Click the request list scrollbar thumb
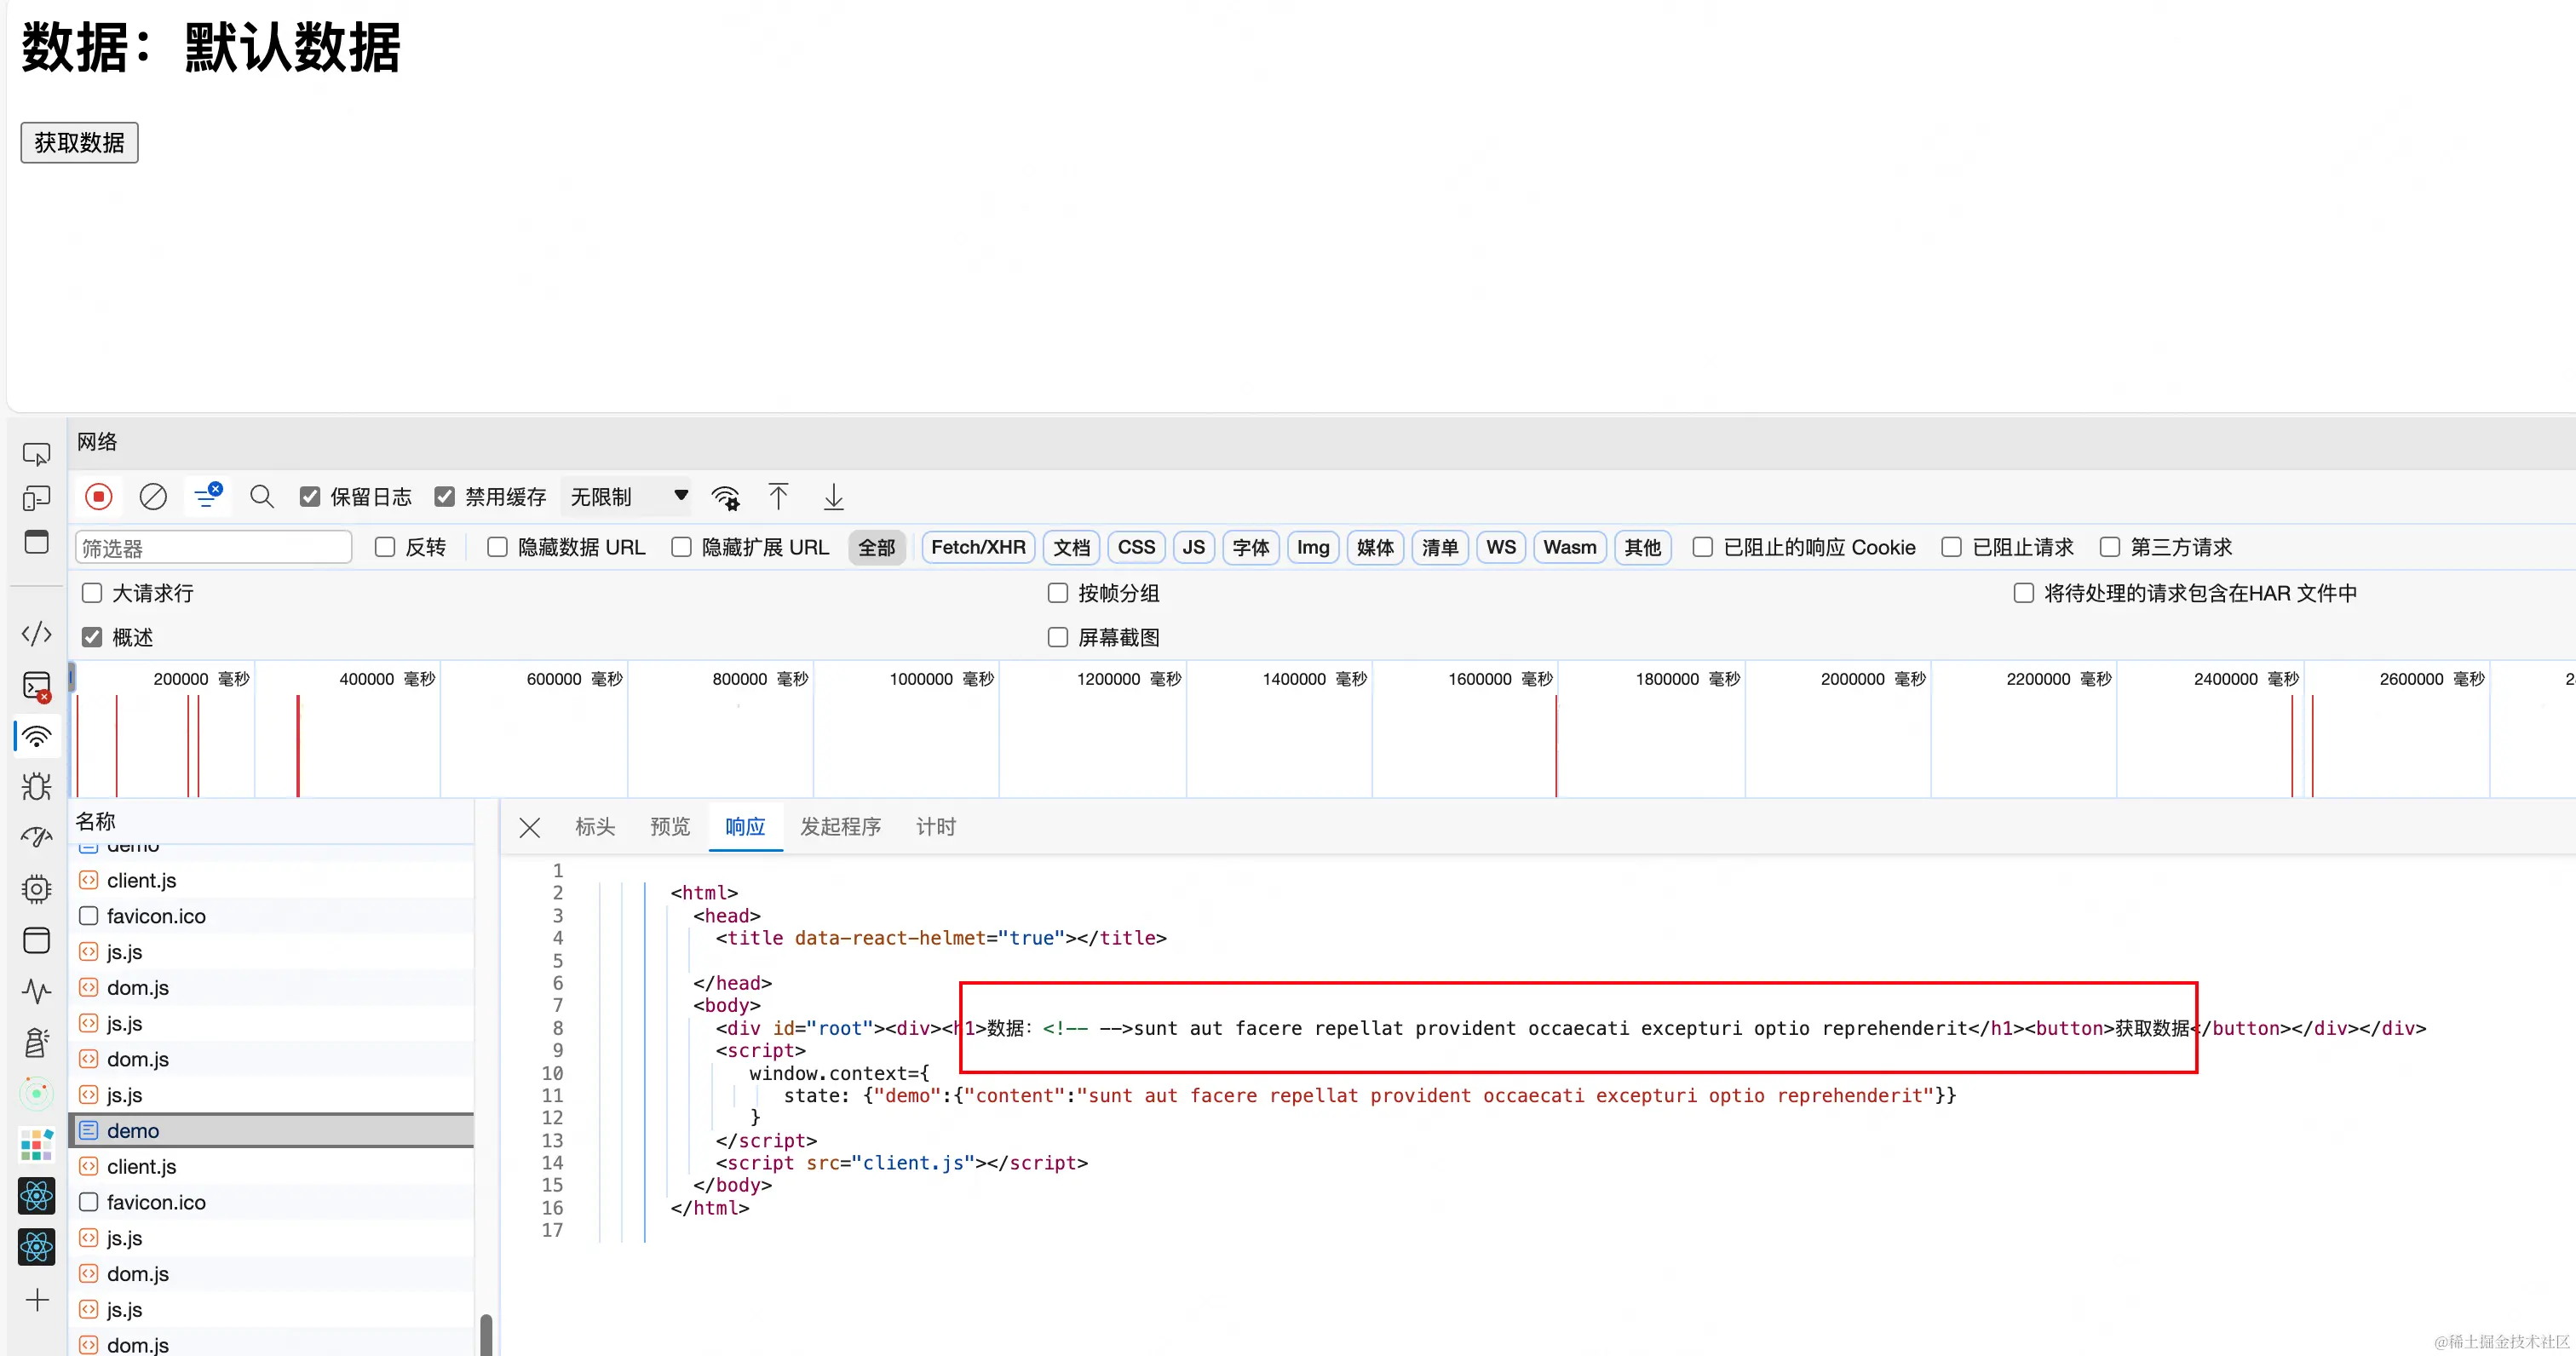Viewport: 2576px width, 1356px height. pyautogui.click(x=486, y=1334)
